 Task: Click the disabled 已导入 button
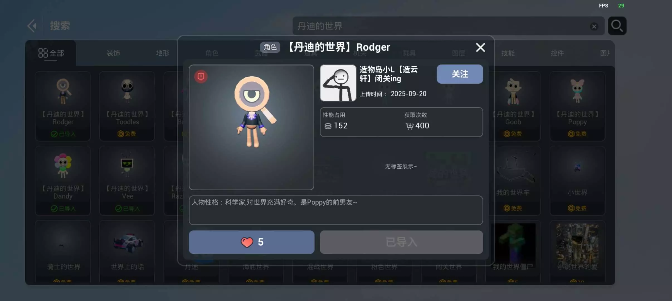401,242
